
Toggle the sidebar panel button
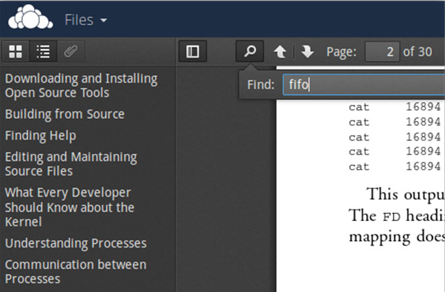coord(193,51)
